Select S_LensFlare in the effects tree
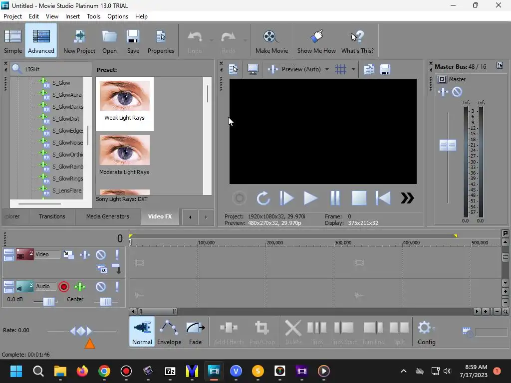 tap(67, 191)
